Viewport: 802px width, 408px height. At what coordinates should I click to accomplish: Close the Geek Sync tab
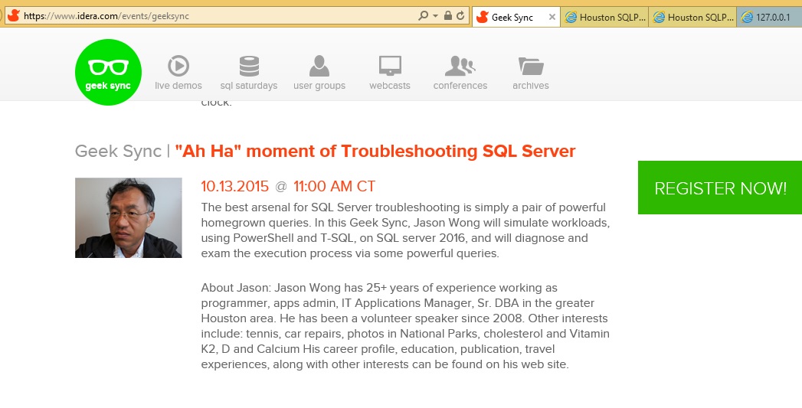552,17
